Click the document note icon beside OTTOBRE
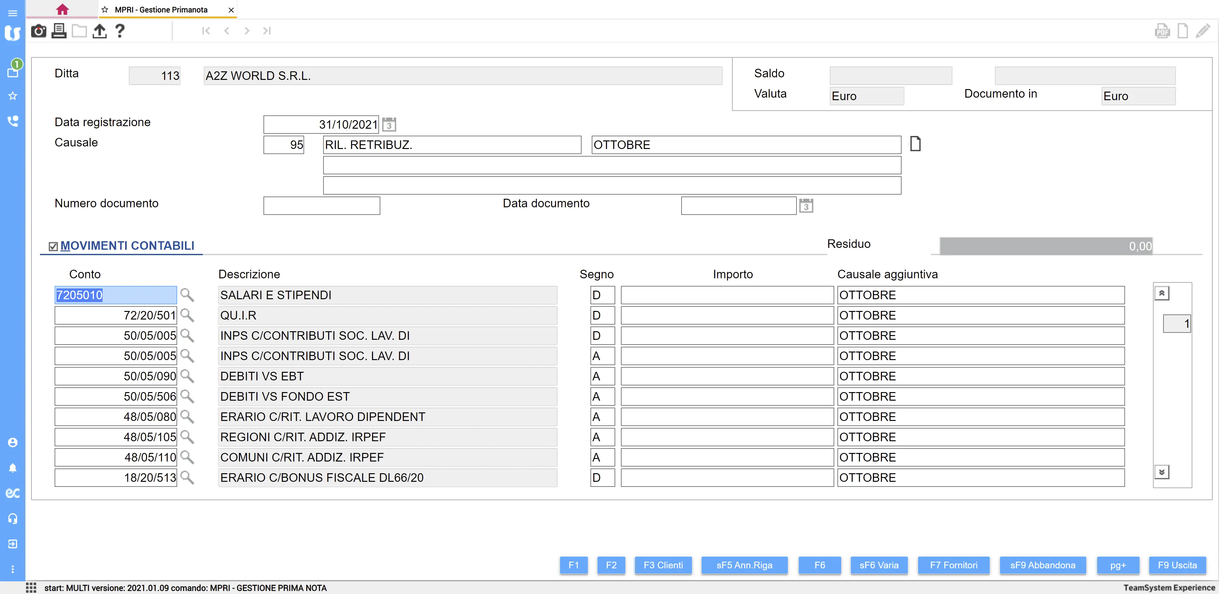The image size is (1219, 594). (915, 144)
